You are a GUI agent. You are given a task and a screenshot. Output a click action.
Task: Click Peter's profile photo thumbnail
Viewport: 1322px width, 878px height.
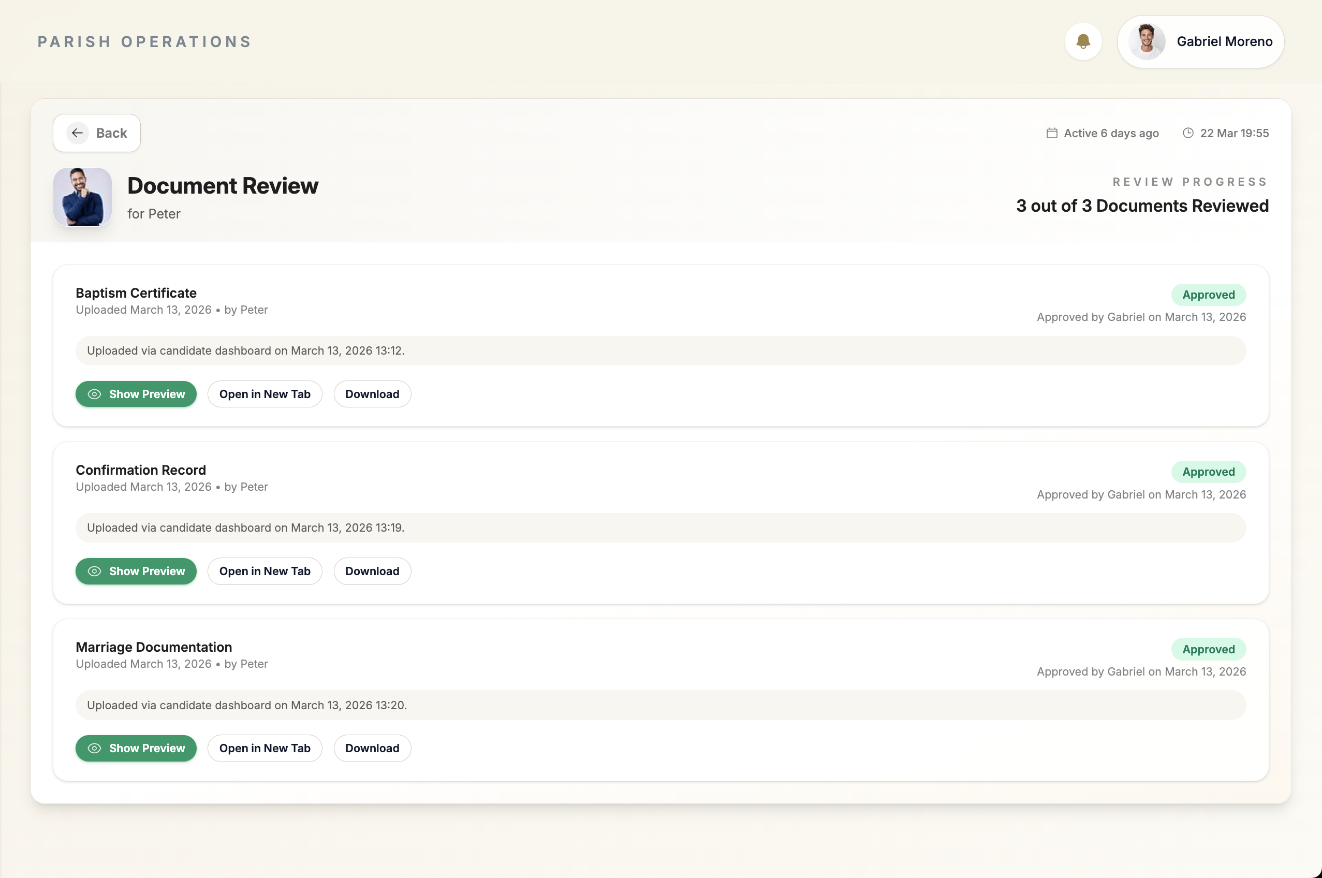(x=82, y=197)
